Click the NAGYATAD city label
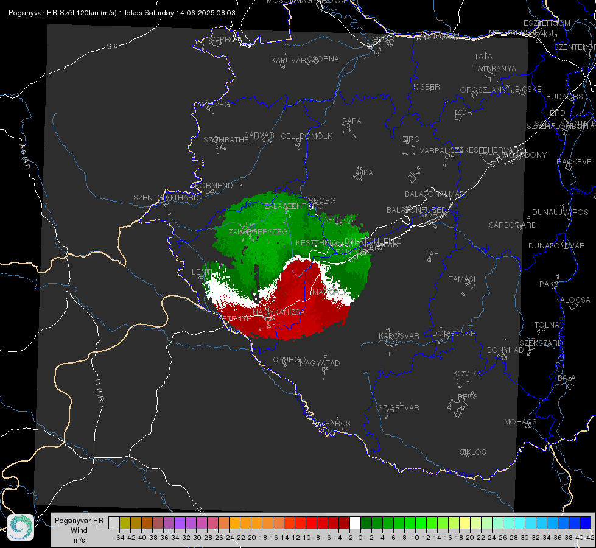This screenshot has width=596, height=548. (320, 363)
